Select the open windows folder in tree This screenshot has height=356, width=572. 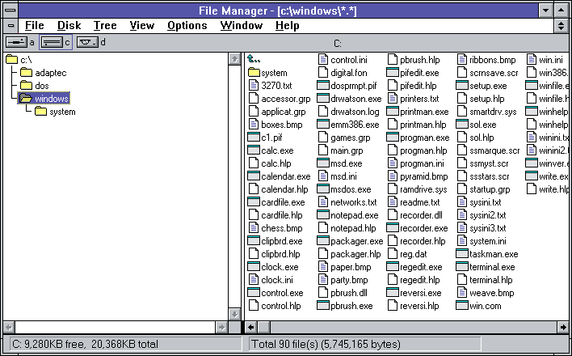click(44, 99)
